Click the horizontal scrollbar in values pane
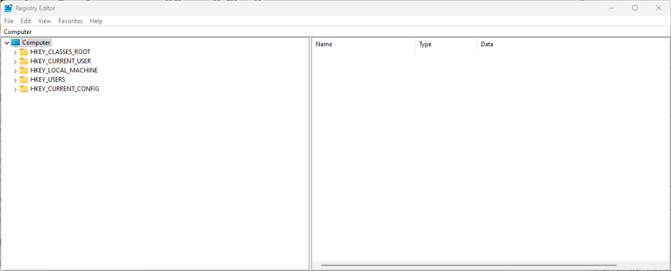The width and height of the screenshot is (671, 271). click(x=469, y=265)
